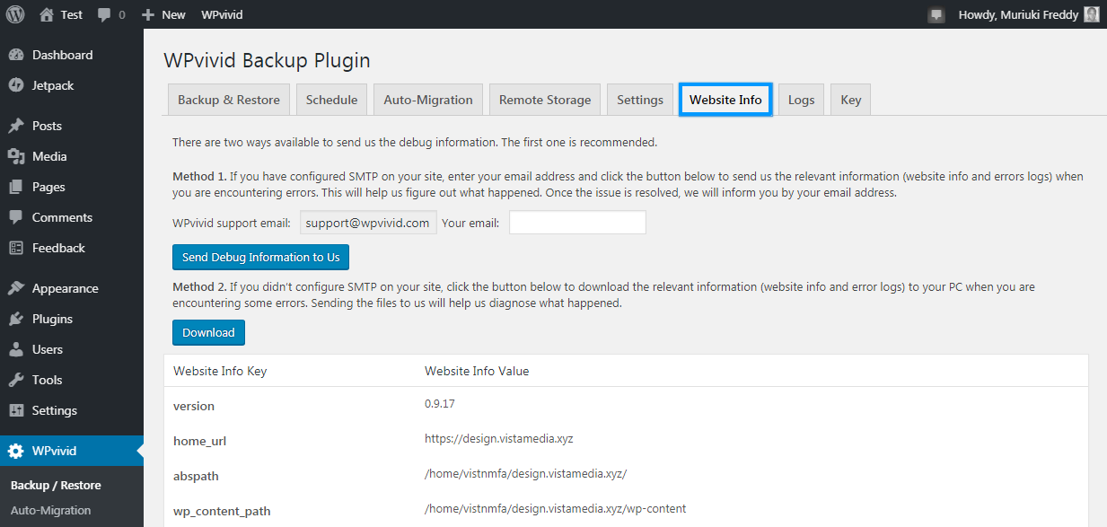This screenshot has height=527, width=1107.
Task: Open Settings label in left sidebar
Action: coord(55,410)
